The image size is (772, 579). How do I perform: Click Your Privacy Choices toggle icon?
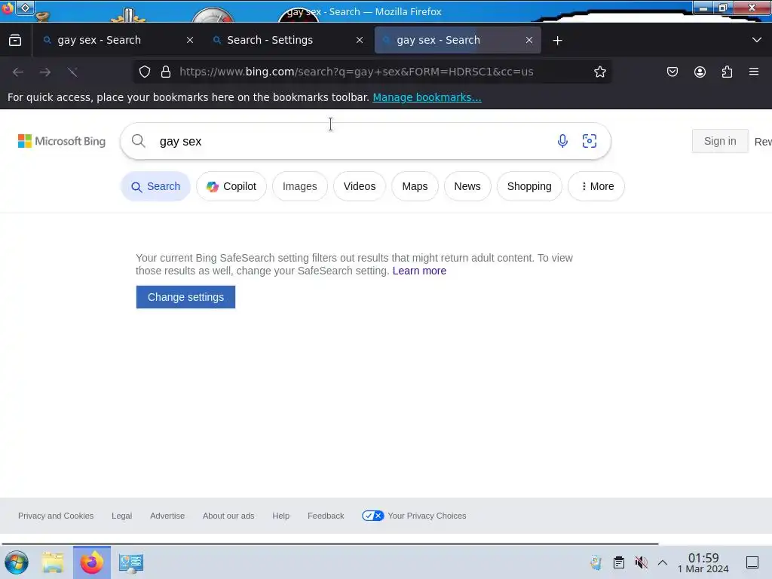[x=372, y=516]
